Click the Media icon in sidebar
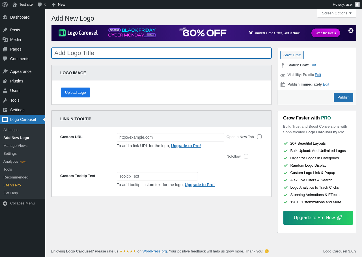The image size is (362, 257). click(x=5, y=40)
